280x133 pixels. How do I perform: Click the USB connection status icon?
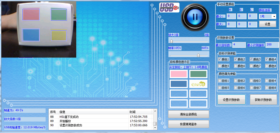click(x=169, y=7)
